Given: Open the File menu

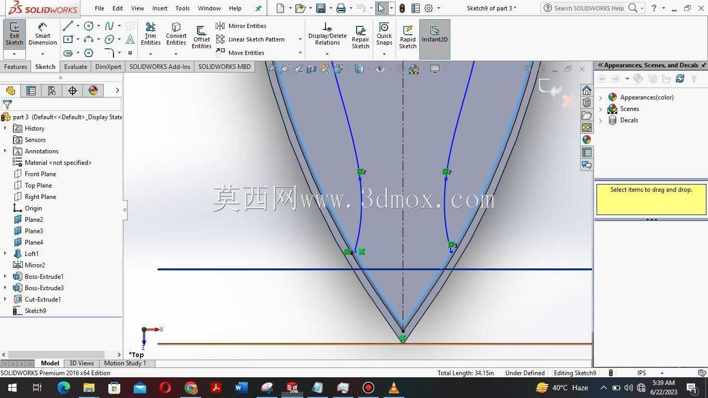Looking at the screenshot, I should click(x=99, y=8).
